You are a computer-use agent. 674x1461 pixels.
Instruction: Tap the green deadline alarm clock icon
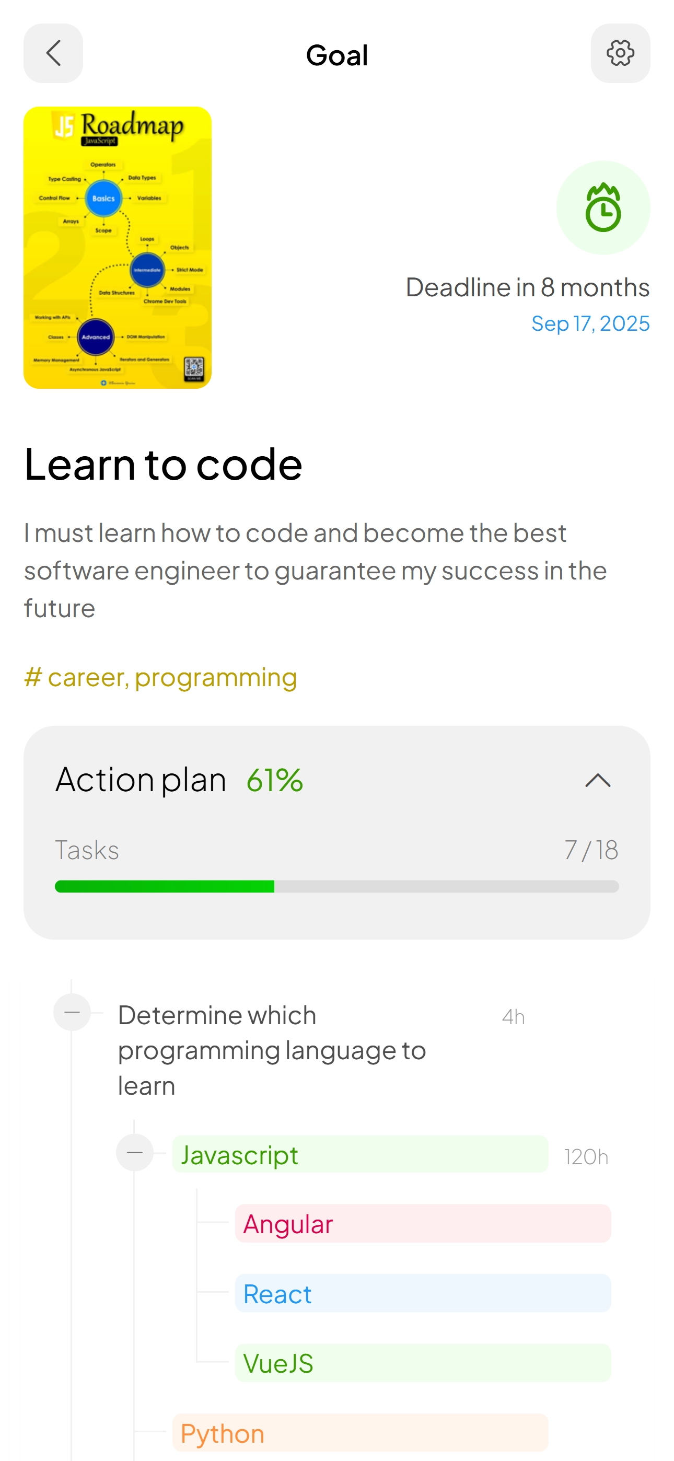coord(603,207)
